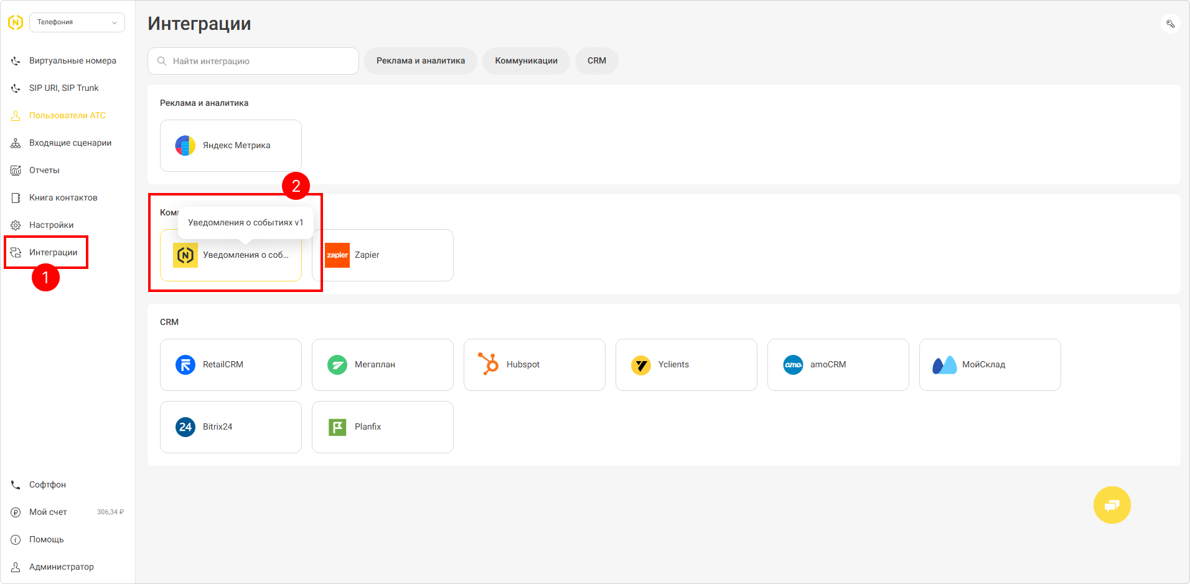Filter integrations by CRM
This screenshot has height=584, width=1190.
[x=597, y=61]
